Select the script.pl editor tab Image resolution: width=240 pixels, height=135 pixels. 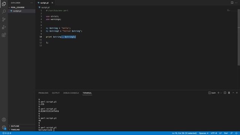[x=44, y=3]
